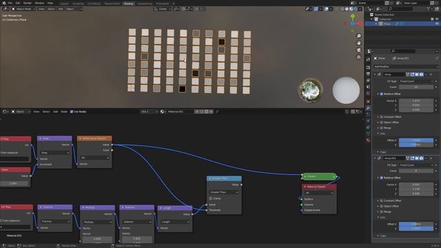Open the World properties tab icon
The width and height of the screenshot is (441, 248).
pyautogui.click(x=368, y=94)
